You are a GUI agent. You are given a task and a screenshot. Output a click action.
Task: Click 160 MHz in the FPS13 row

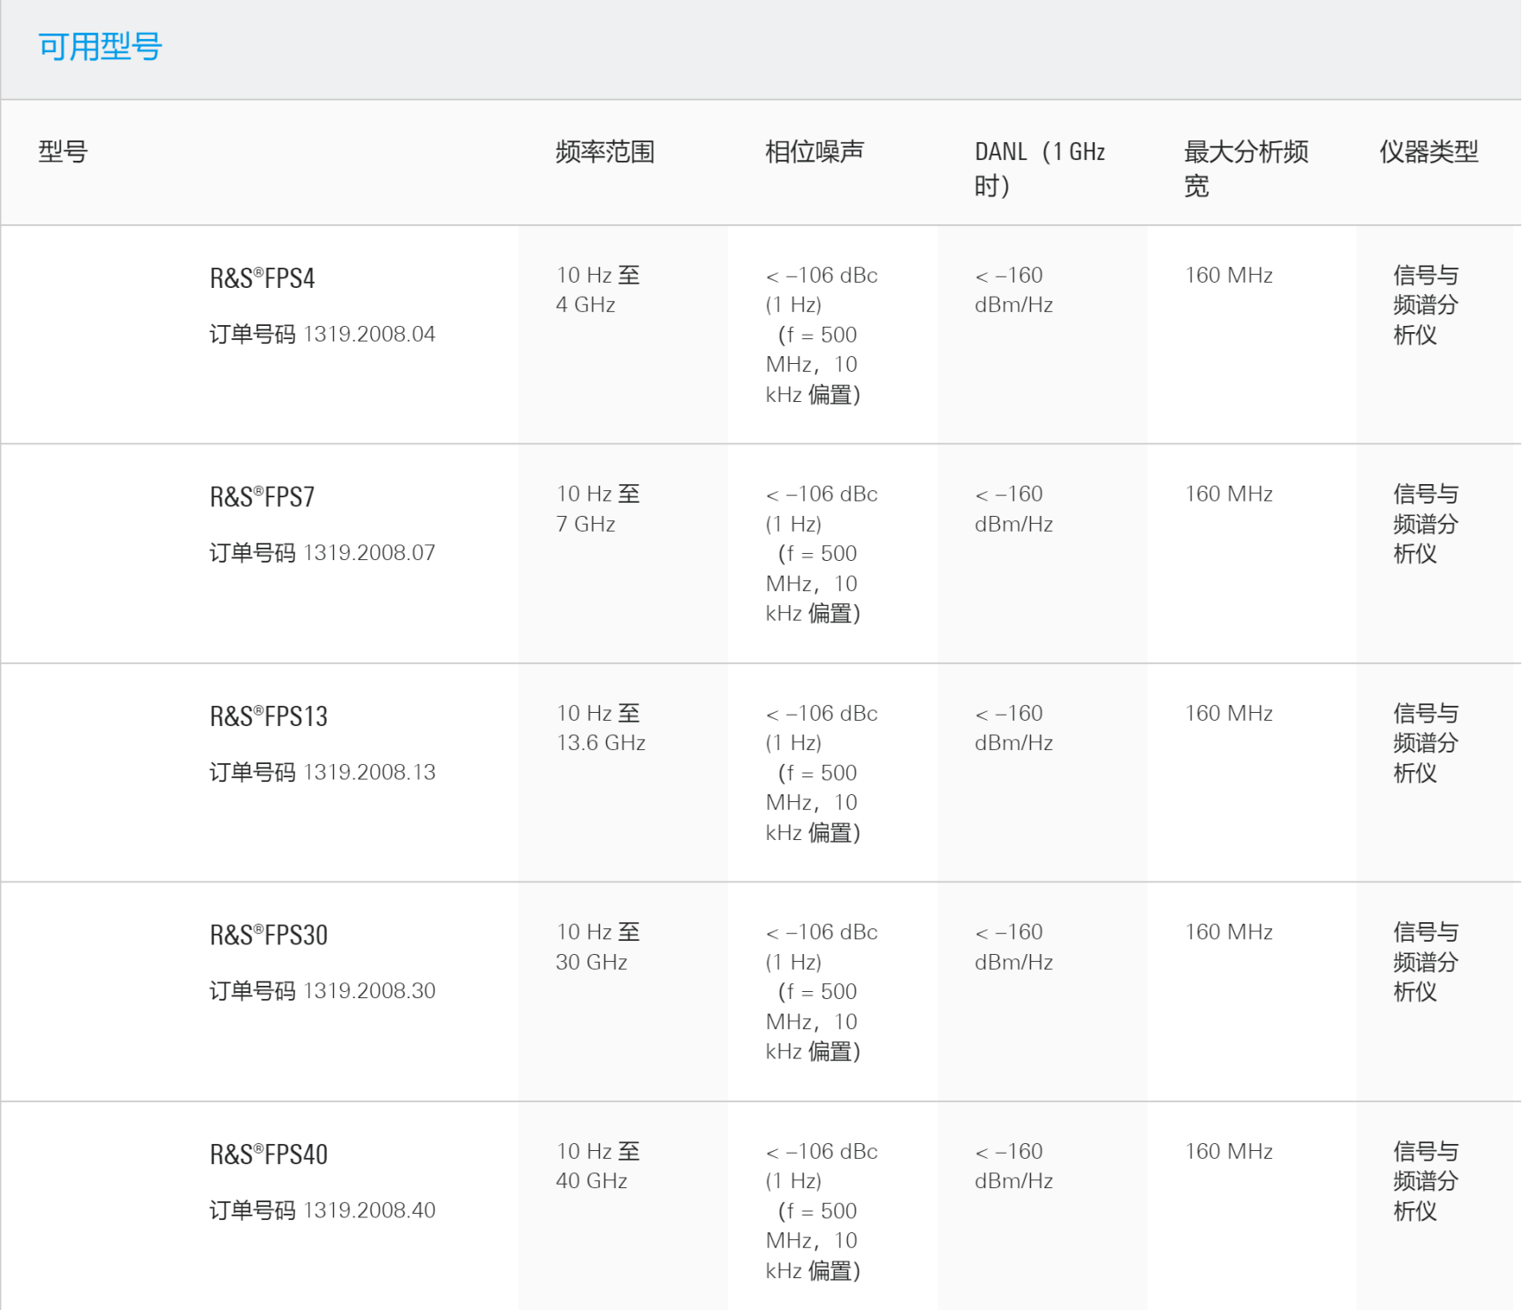[x=1229, y=714]
